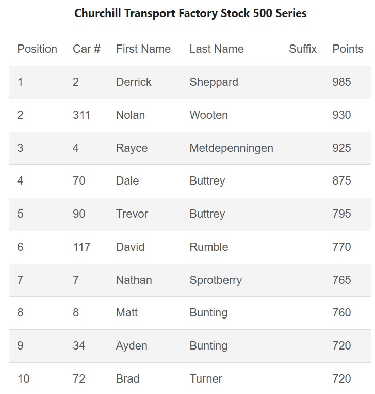Click the Position column header

37,49
